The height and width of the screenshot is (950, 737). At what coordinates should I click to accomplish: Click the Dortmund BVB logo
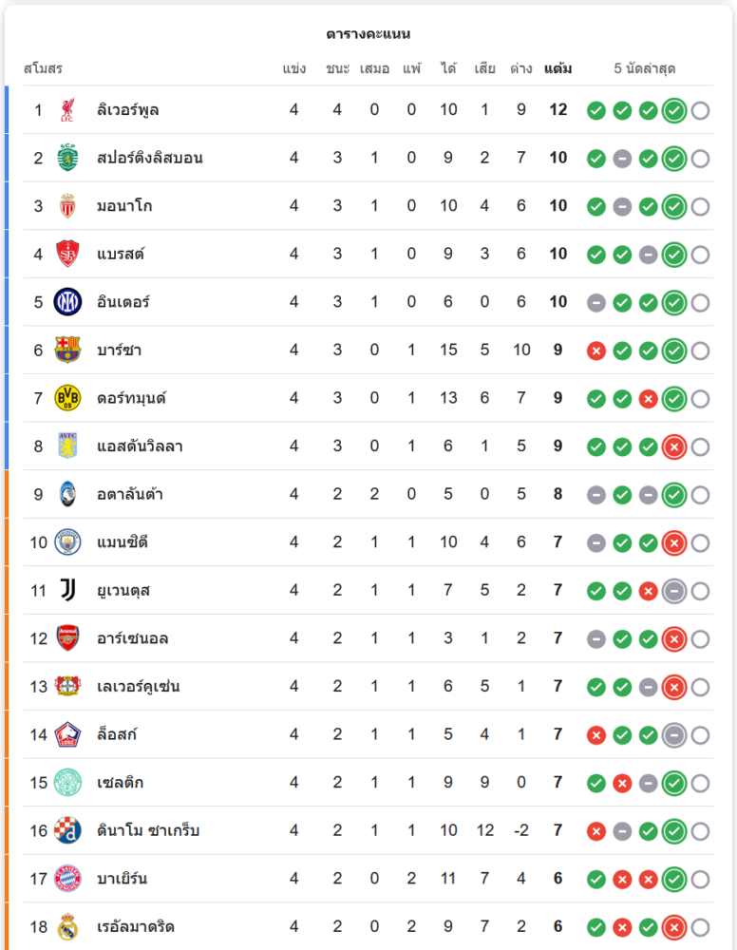pyautogui.click(x=67, y=398)
